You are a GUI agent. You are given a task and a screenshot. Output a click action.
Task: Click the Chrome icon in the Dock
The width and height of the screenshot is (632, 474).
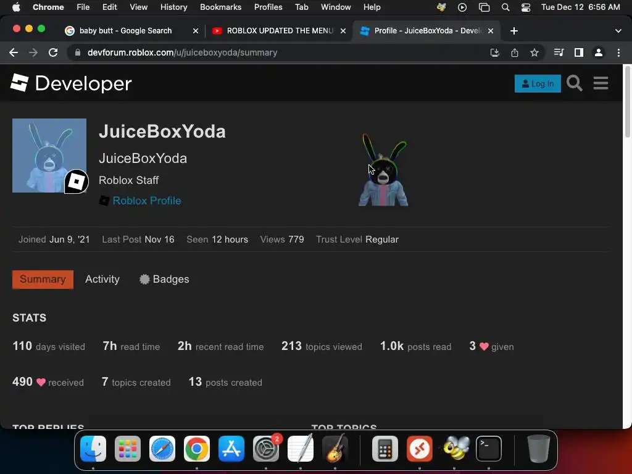(197, 449)
